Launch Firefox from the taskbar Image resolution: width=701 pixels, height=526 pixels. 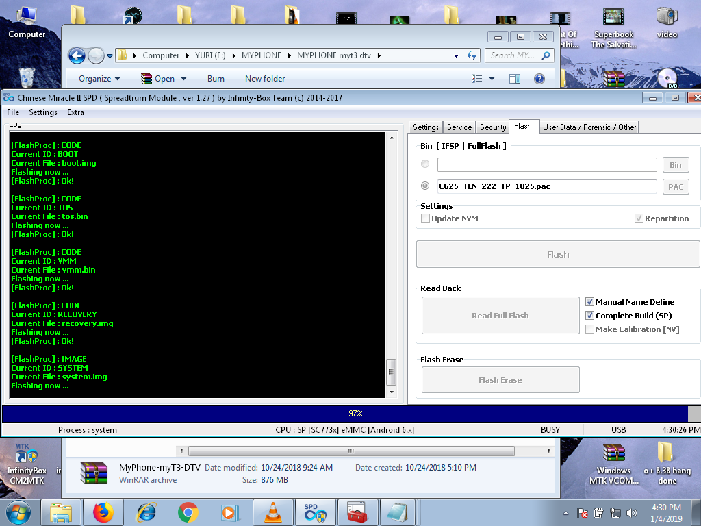(103, 512)
